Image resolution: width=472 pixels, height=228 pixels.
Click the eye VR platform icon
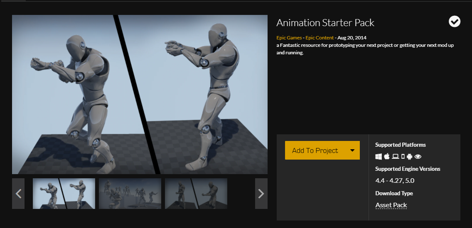[418, 157]
